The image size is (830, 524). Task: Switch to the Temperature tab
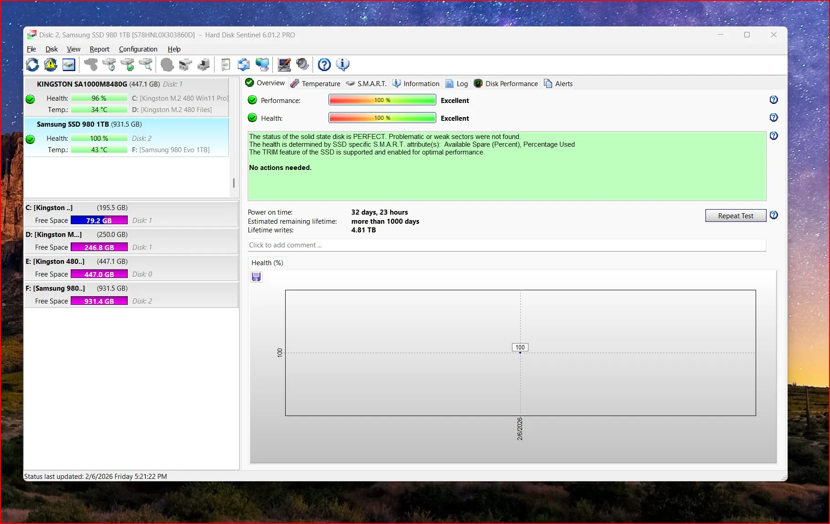(315, 83)
